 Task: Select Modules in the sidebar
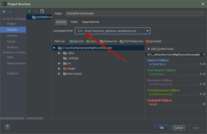click(x=13, y=30)
